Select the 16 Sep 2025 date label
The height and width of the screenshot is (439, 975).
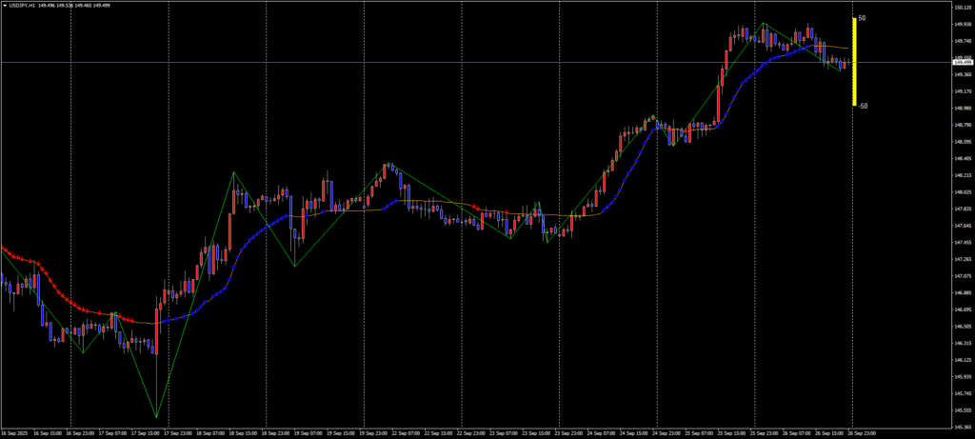click(17, 431)
